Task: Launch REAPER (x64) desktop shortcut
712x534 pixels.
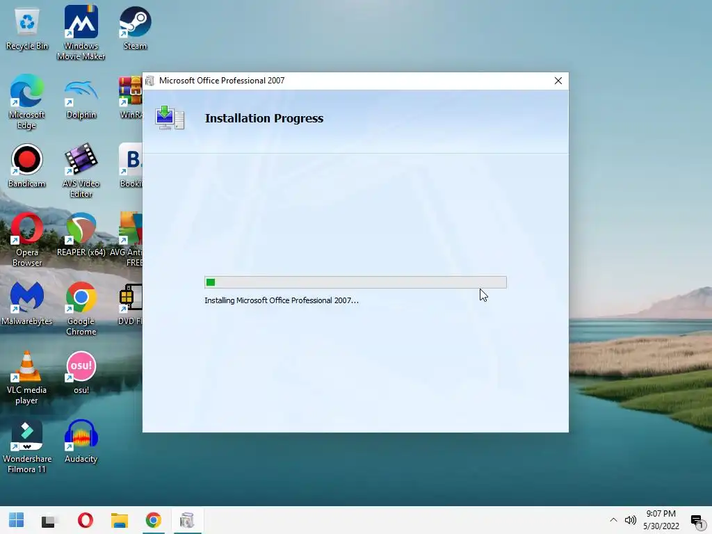Action: coord(81,235)
